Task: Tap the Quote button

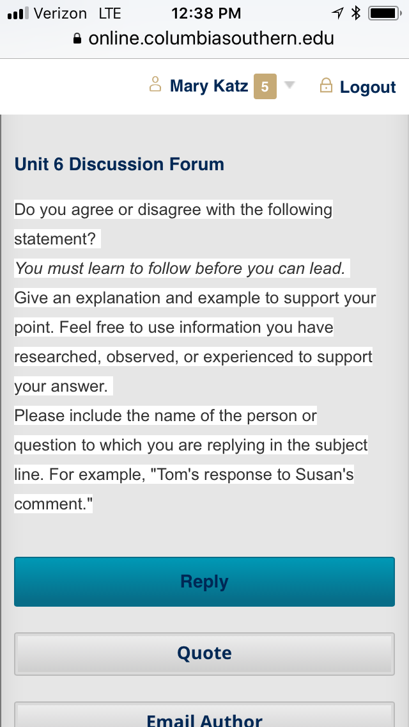Action: (x=204, y=654)
